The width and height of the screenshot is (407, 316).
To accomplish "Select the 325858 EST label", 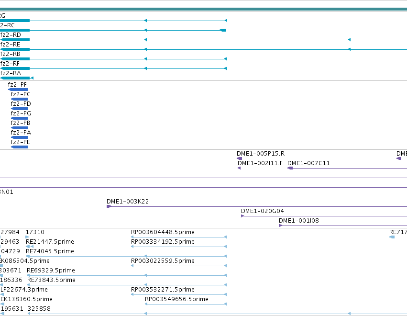I will click(39, 309).
